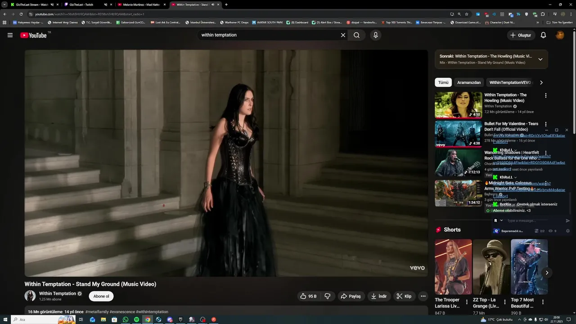This screenshot has height=324, width=576.
Task: Click the Oluştur create button
Action: 521,35
